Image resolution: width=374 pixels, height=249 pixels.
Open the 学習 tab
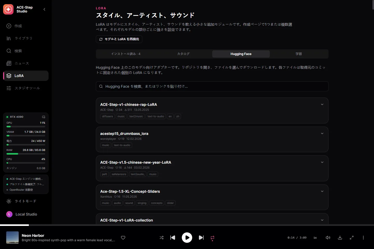tap(299, 54)
